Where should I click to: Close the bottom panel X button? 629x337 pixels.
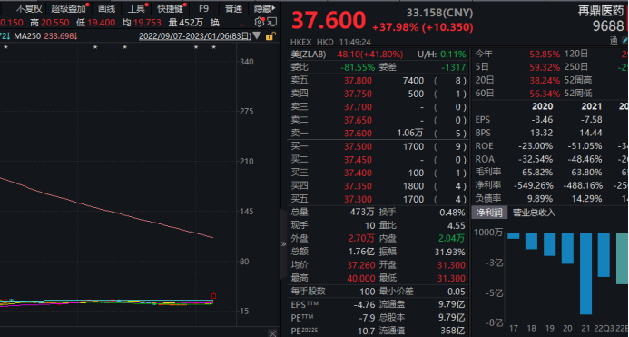[272, 333]
